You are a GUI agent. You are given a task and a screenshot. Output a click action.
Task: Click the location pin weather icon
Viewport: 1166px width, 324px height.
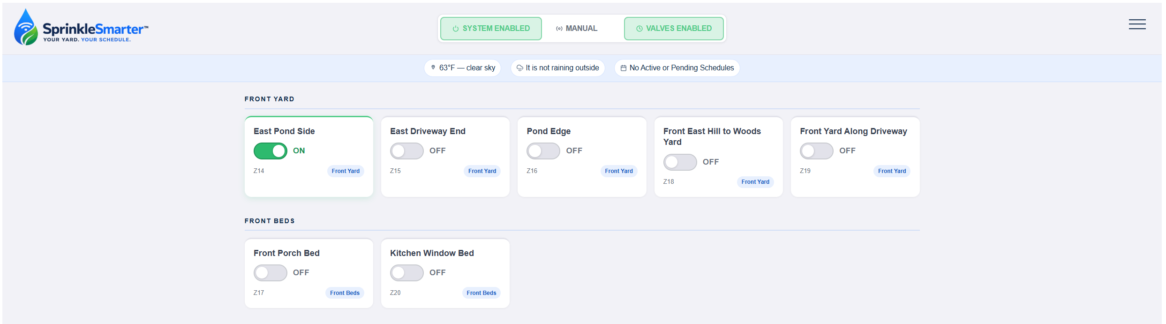click(x=433, y=68)
